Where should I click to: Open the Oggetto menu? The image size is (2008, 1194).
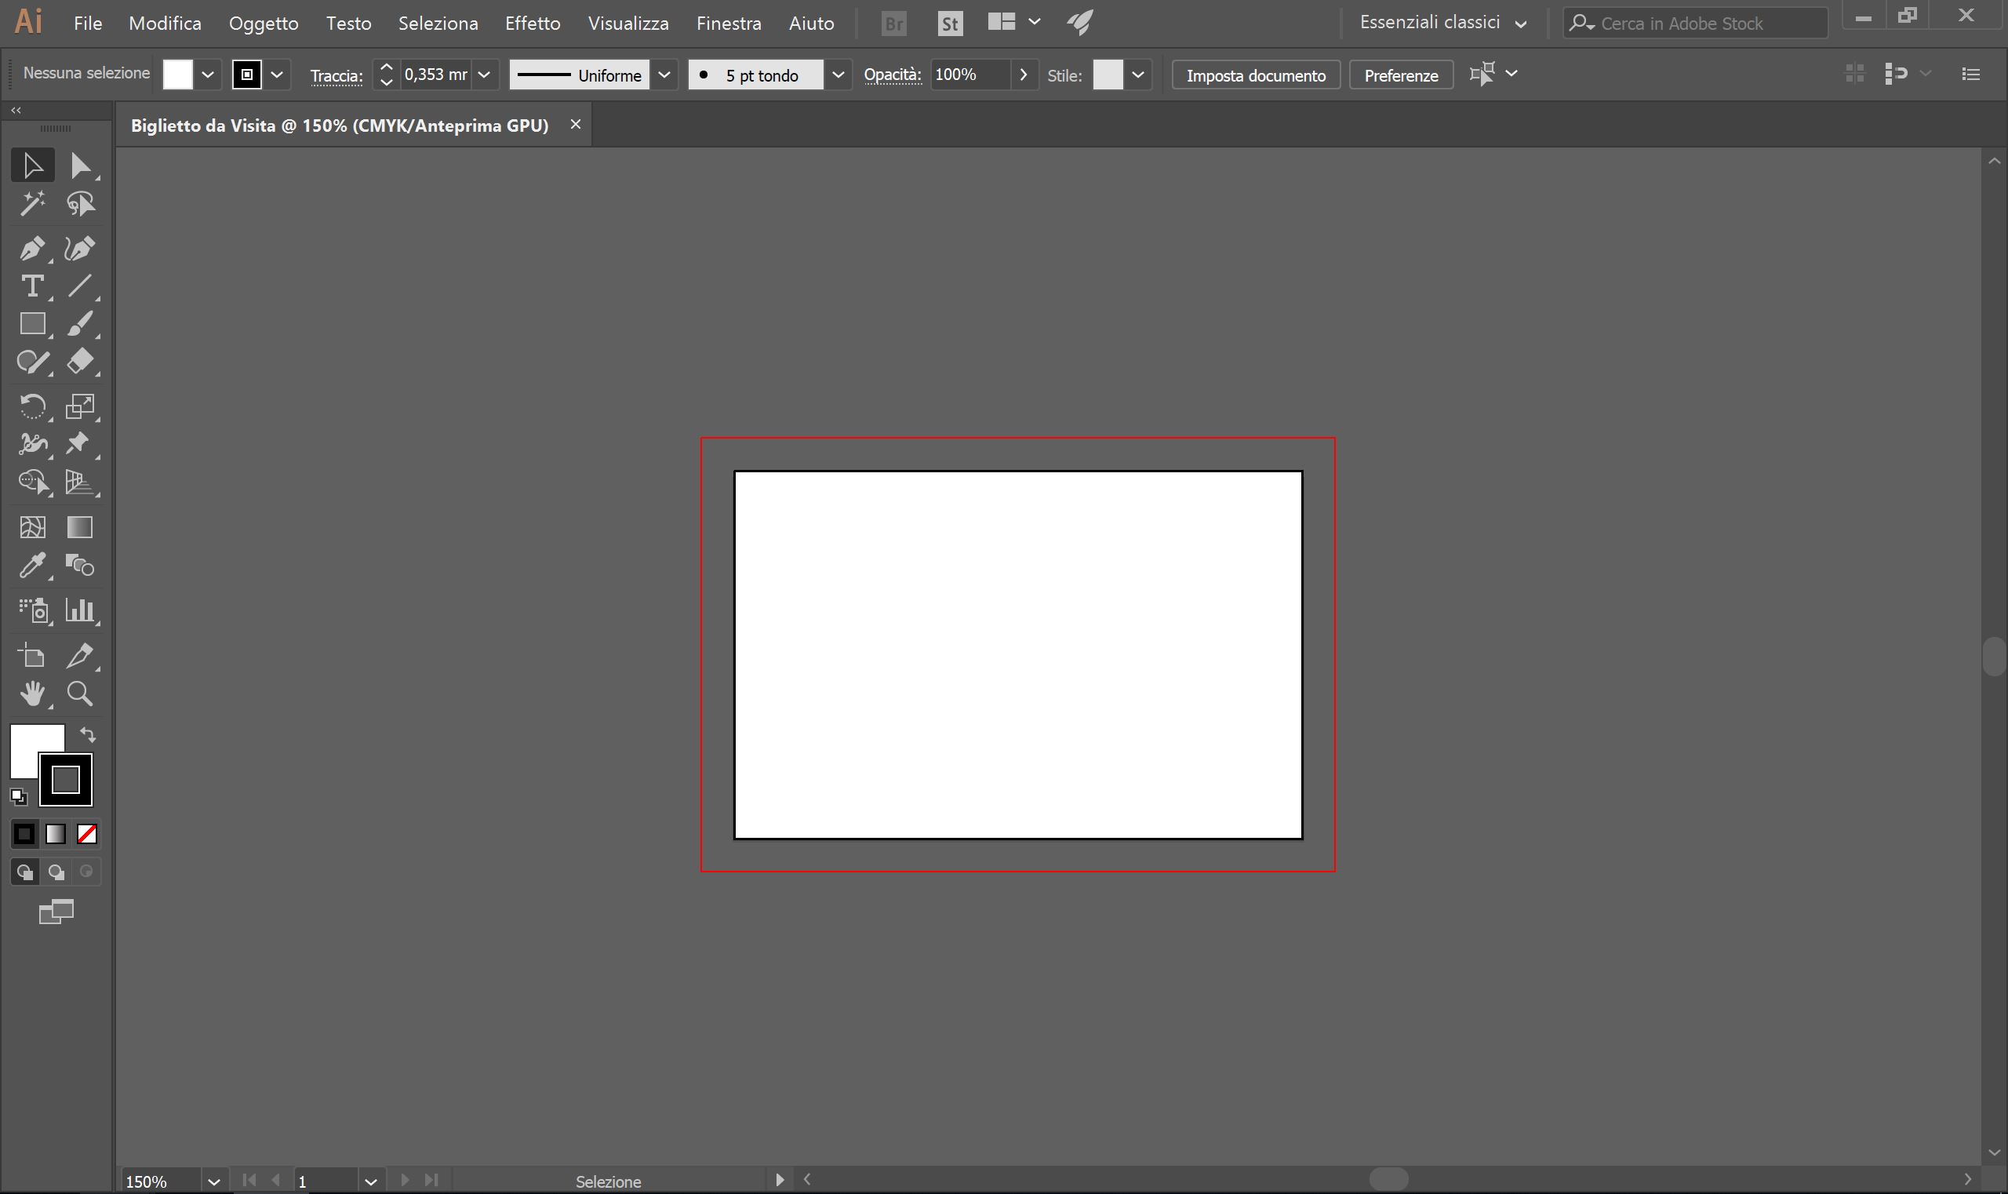click(x=263, y=24)
